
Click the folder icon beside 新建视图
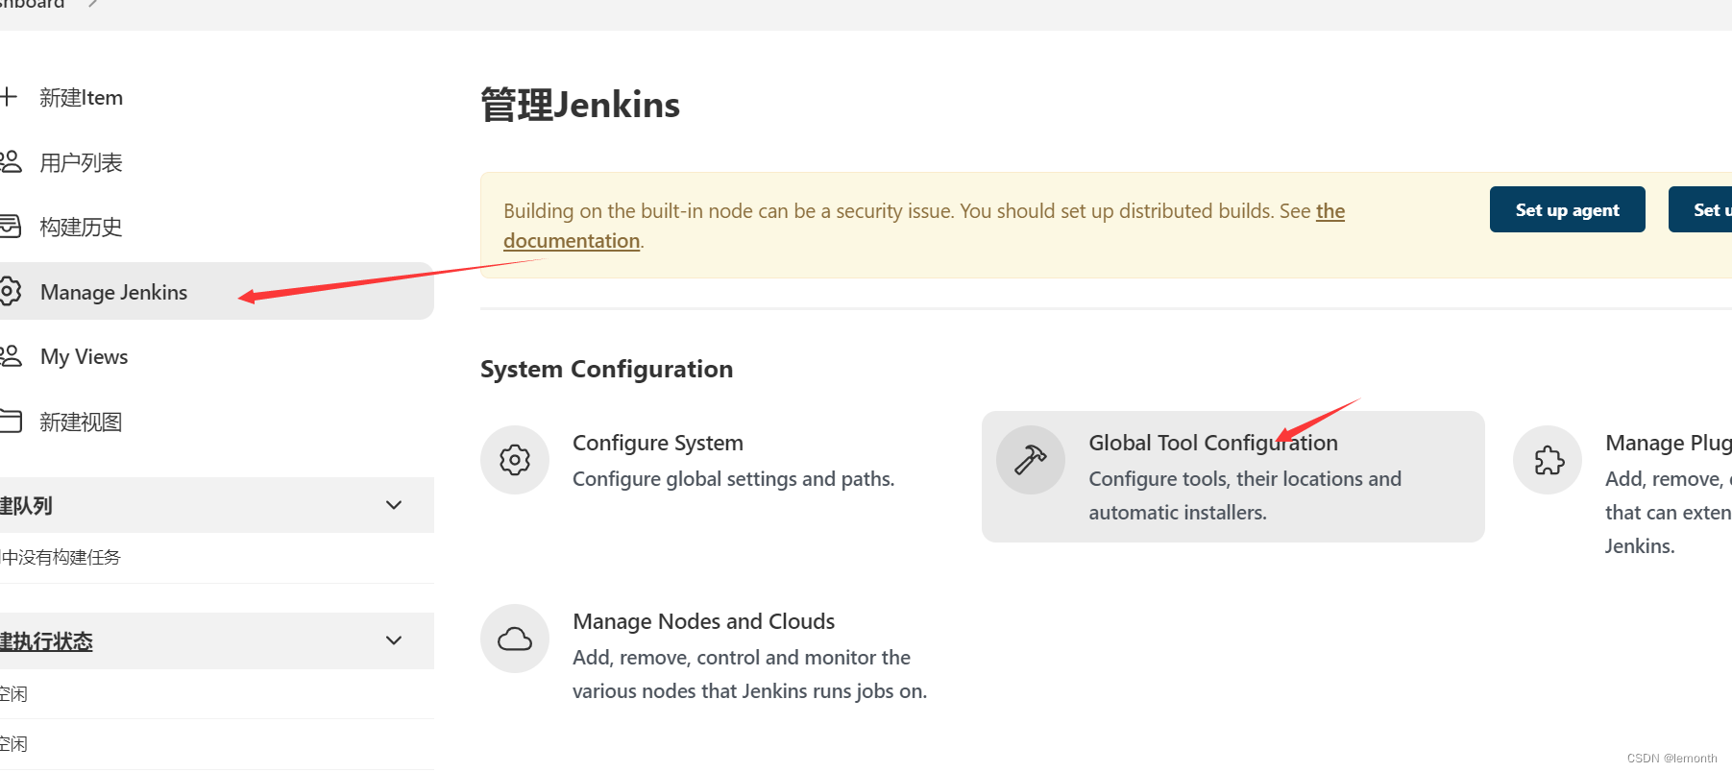pyautogui.click(x=11, y=422)
